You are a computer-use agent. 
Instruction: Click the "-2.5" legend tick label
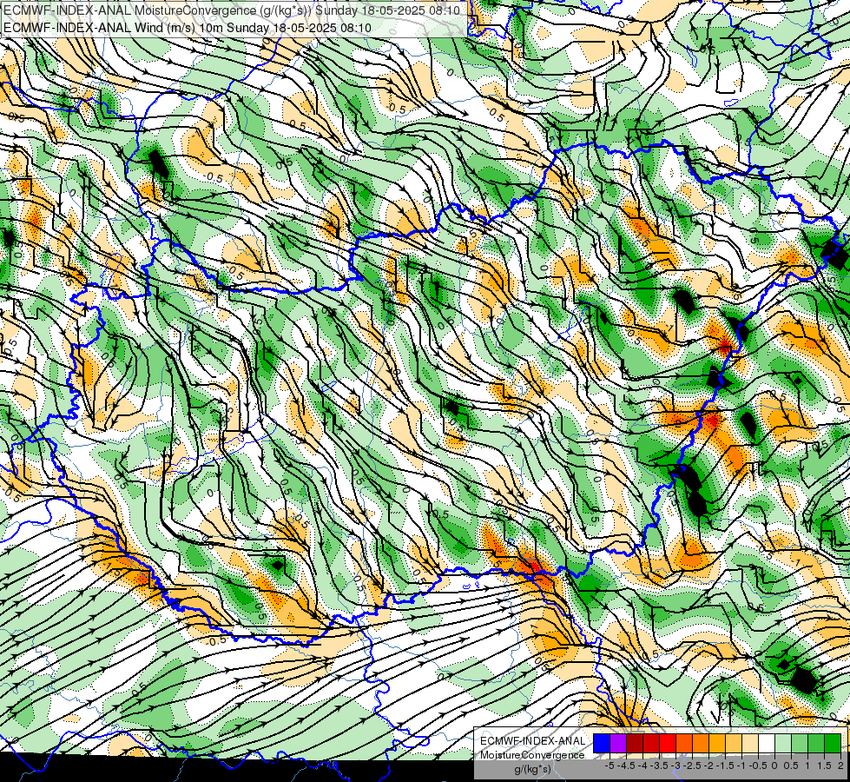pos(692,765)
